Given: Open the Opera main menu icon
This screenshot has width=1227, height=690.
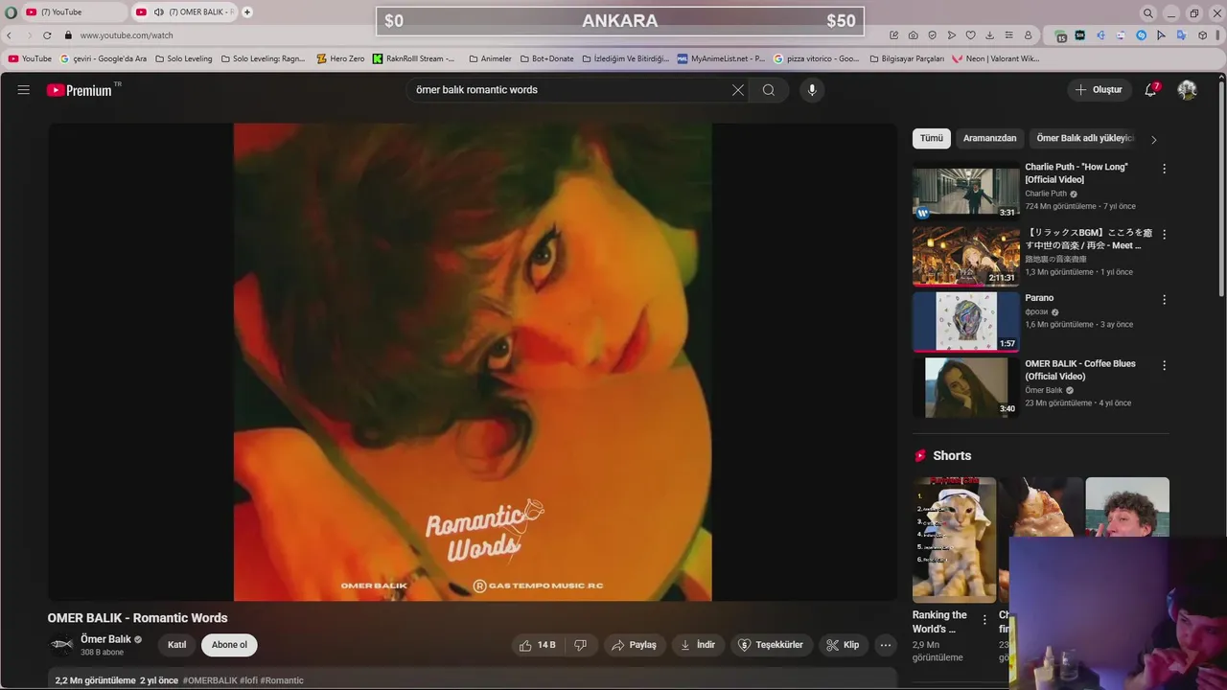Looking at the screenshot, I should [11, 12].
